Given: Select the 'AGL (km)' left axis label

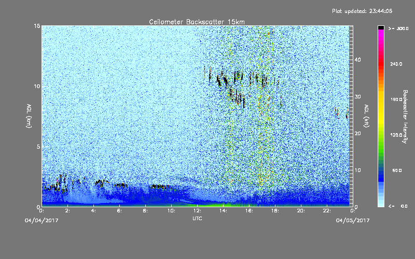Looking at the screenshot, I should (x=29, y=116).
